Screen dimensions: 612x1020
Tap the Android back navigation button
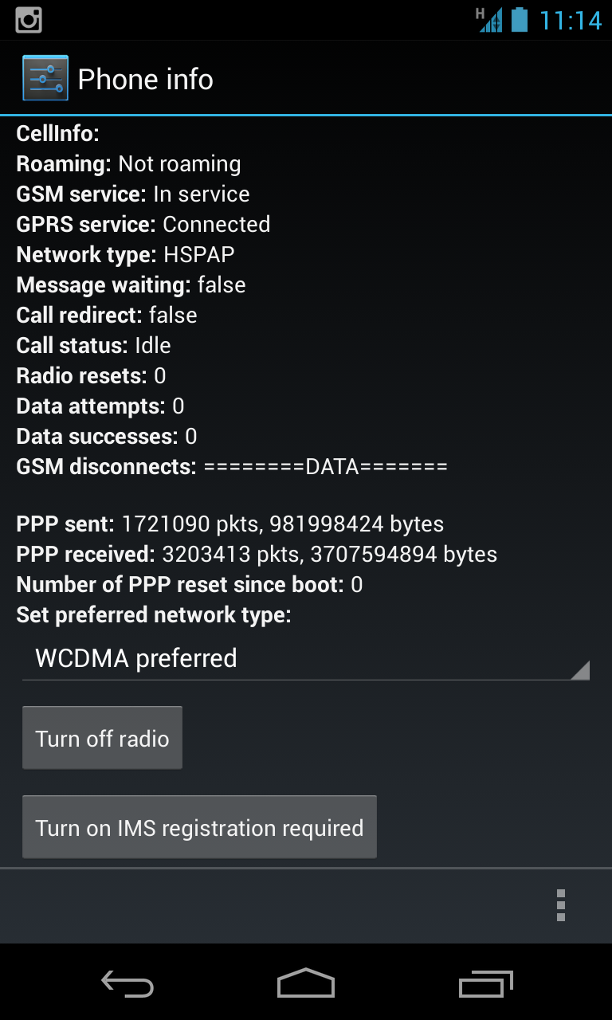[127, 985]
